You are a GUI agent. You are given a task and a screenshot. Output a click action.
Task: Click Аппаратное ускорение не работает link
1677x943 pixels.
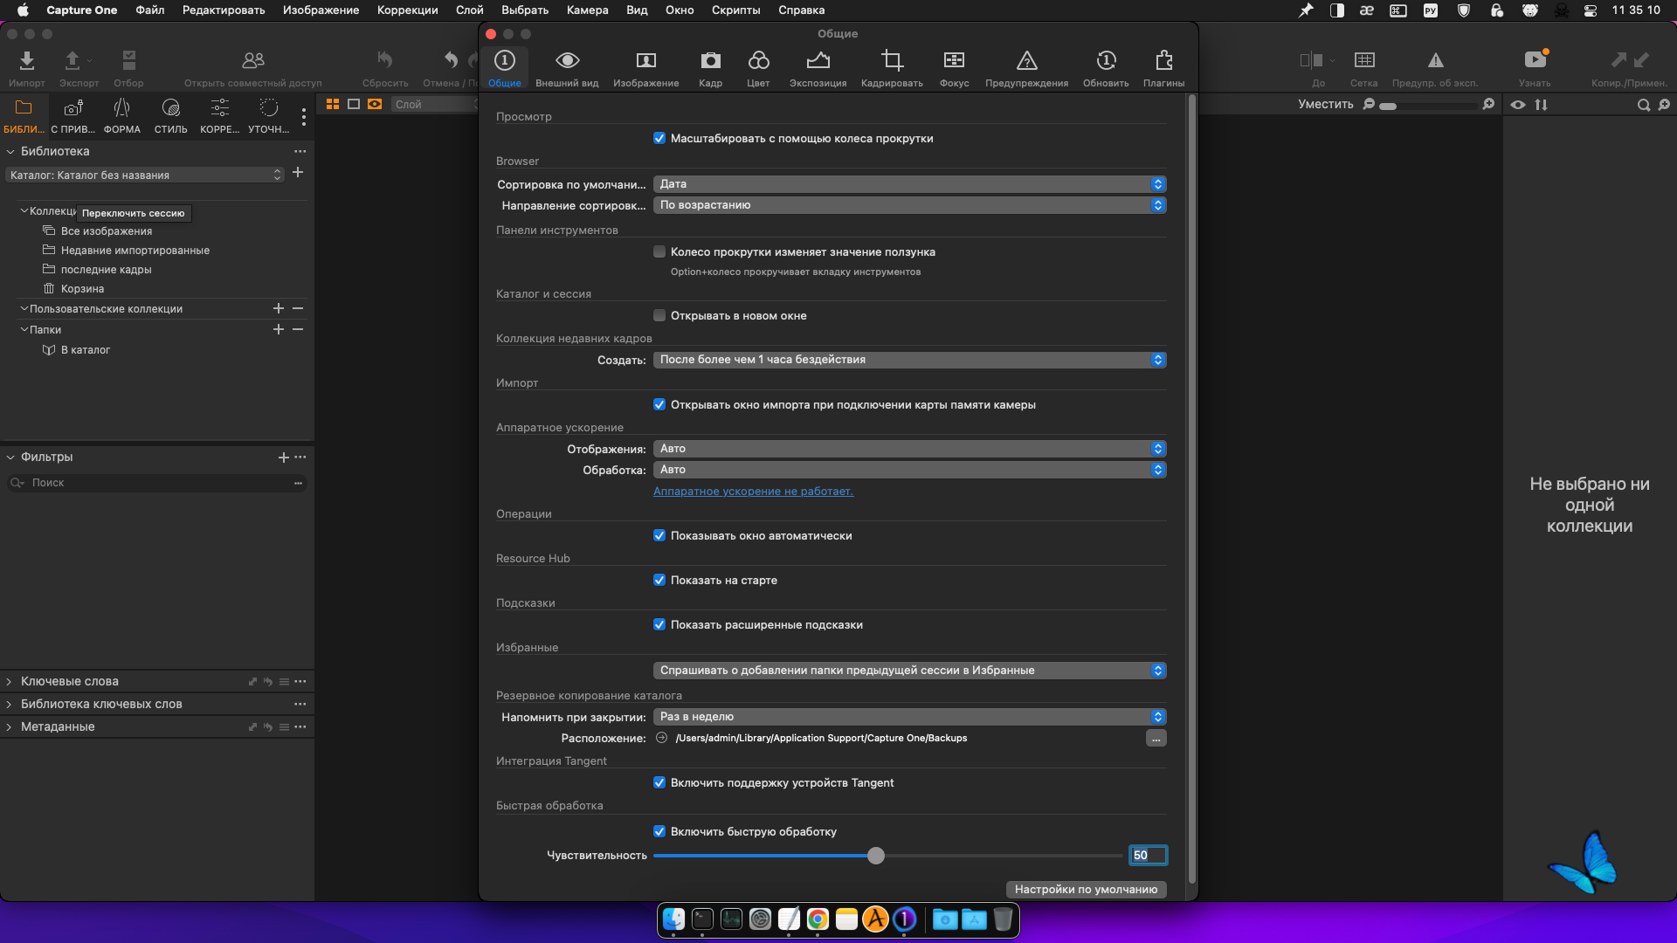click(x=753, y=491)
